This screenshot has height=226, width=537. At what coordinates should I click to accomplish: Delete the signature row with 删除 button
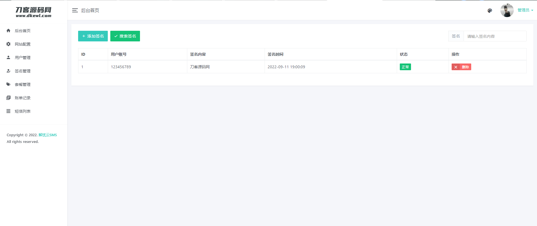tap(461, 67)
